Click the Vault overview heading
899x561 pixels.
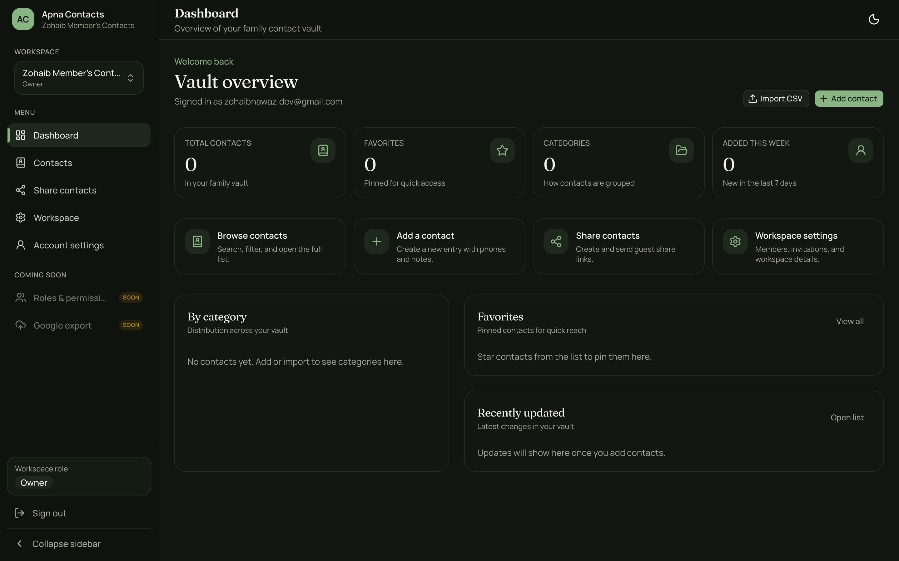click(236, 82)
